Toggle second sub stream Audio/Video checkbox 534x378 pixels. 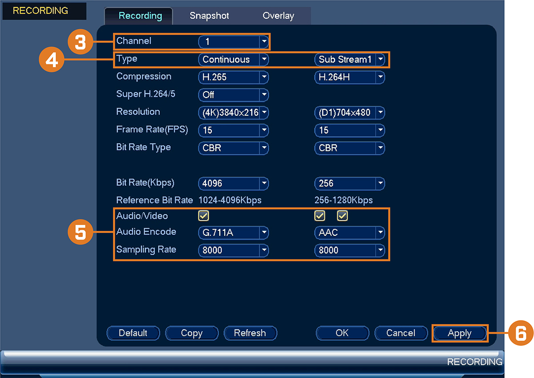click(x=342, y=216)
